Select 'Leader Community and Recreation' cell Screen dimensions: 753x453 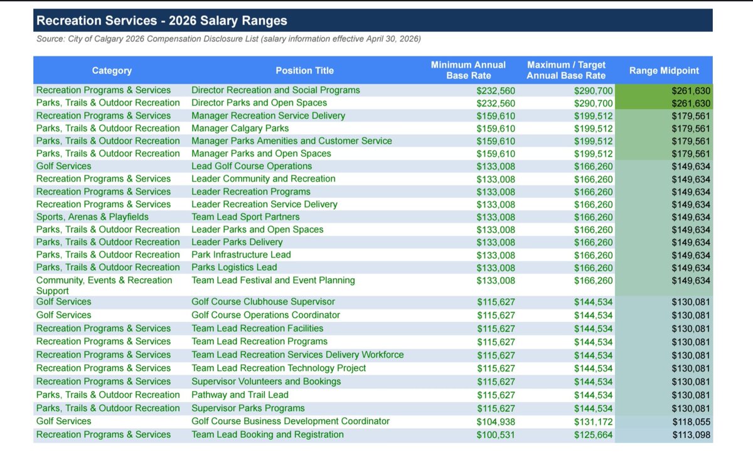click(x=264, y=179)
